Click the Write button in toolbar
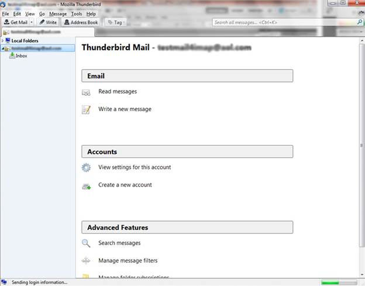Screen dimensions: 365x286 click(x=48, y=22)
